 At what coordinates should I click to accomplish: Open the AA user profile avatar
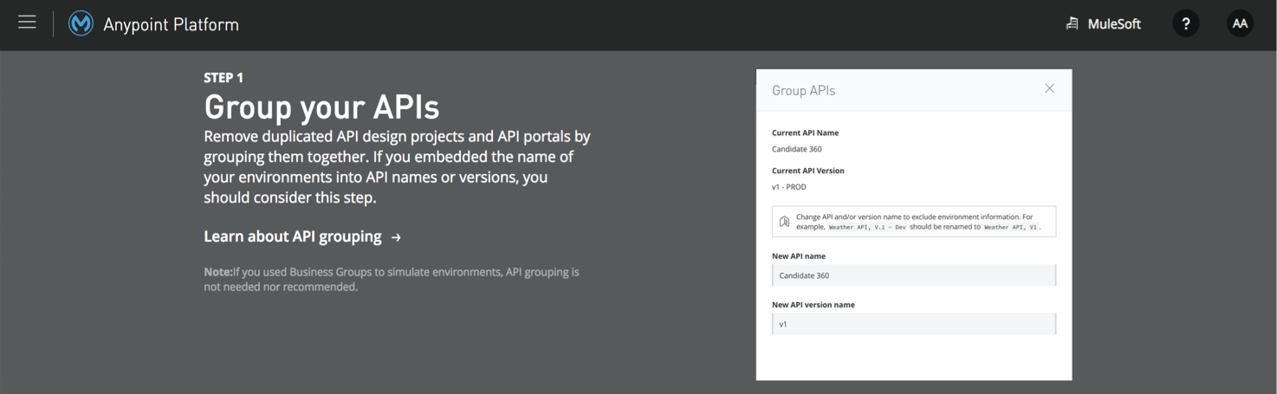[1240, 23]
